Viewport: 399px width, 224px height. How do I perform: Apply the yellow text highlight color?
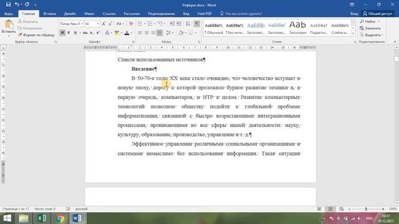click(117, 33)
